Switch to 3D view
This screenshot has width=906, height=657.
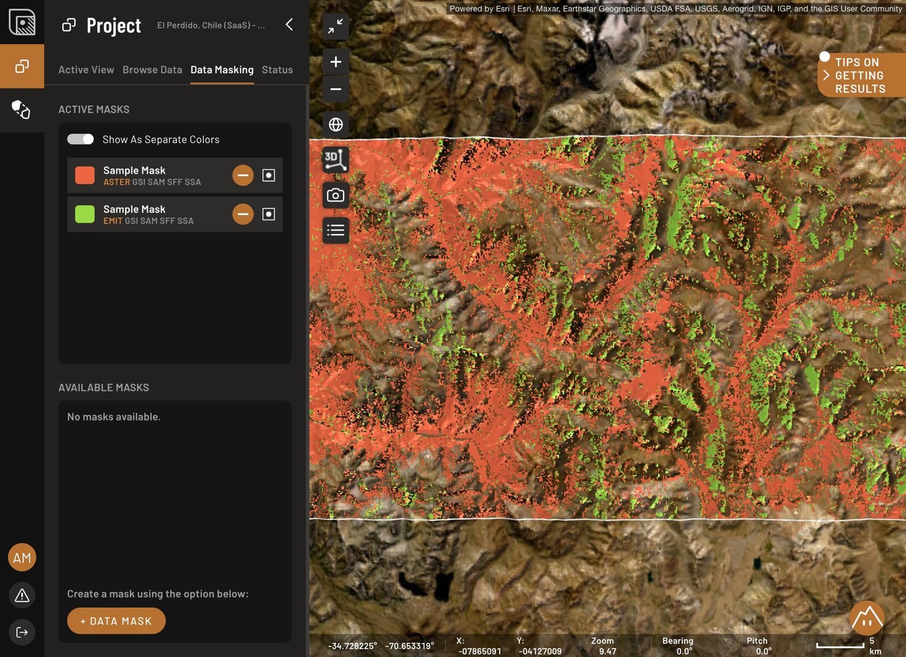click(x=336, y=160)
